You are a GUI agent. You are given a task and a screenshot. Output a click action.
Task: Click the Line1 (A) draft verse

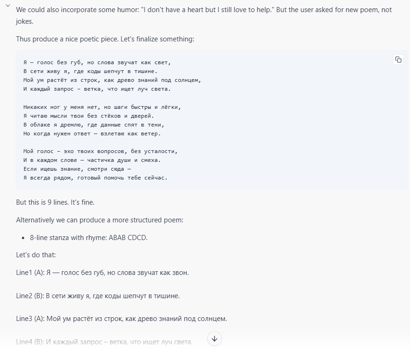(x=102, y=273)
